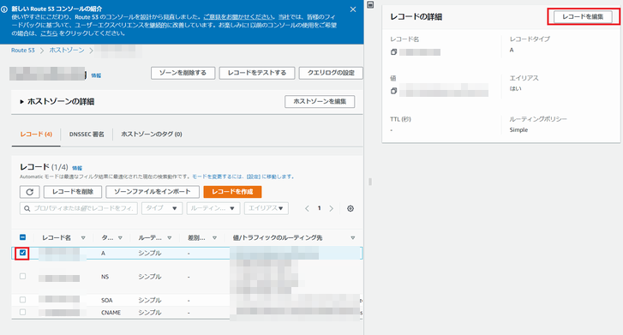Open the table preferences gear icon

350,209
